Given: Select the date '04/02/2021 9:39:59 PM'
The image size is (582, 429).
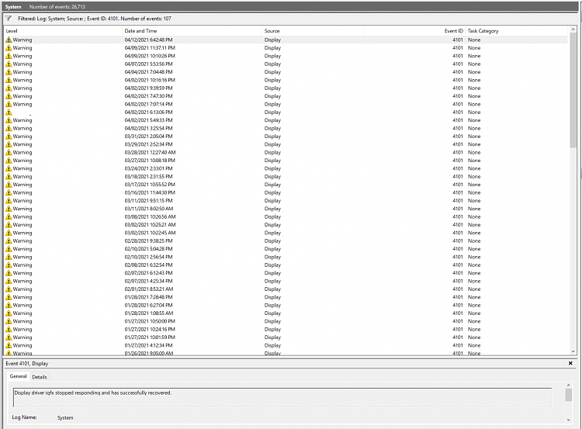Looking at the screenshot, I should [x=148, y=88].
